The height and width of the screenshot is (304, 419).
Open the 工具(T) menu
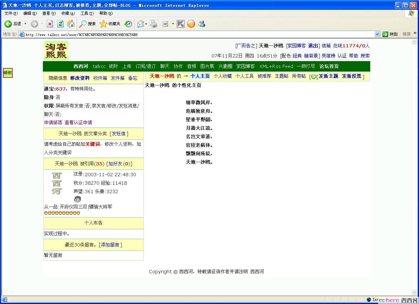tap(87, 13)
